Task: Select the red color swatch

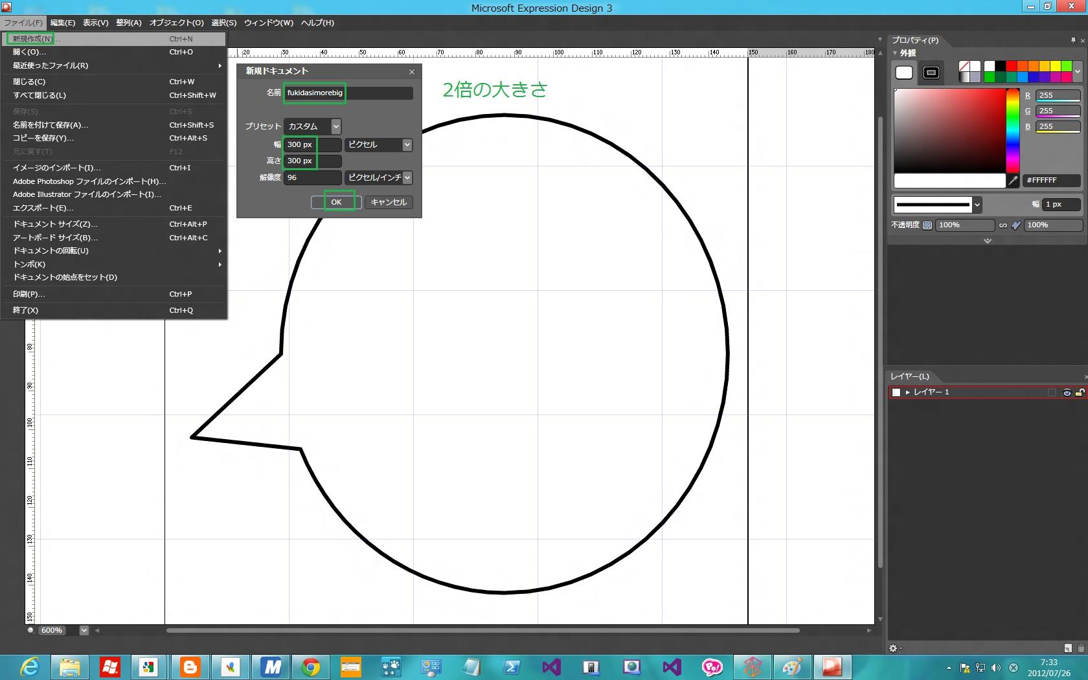Action: 1011,66
